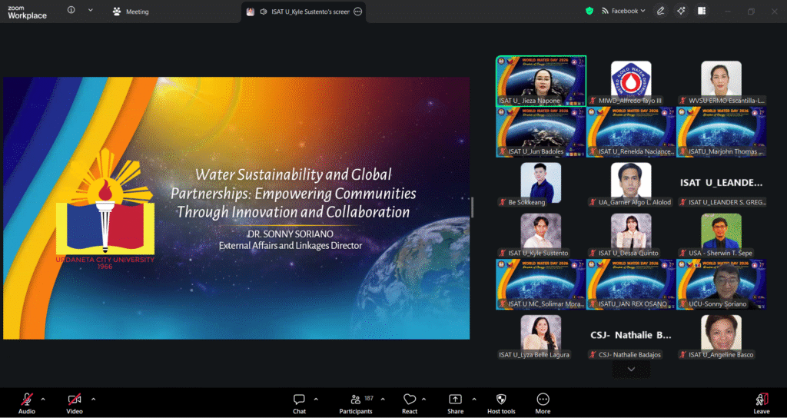This screenshot has width=787, height=418.
Task: Open the video options arrow
Action: [x=93, y=399]
